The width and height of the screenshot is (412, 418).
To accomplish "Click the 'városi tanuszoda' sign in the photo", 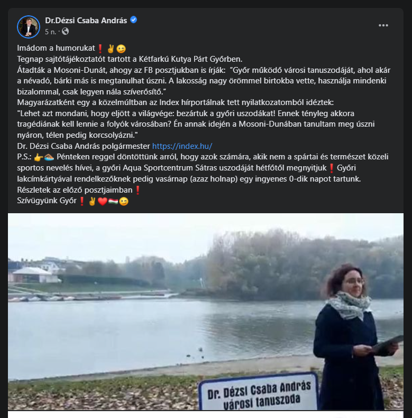I will (259, 392).
